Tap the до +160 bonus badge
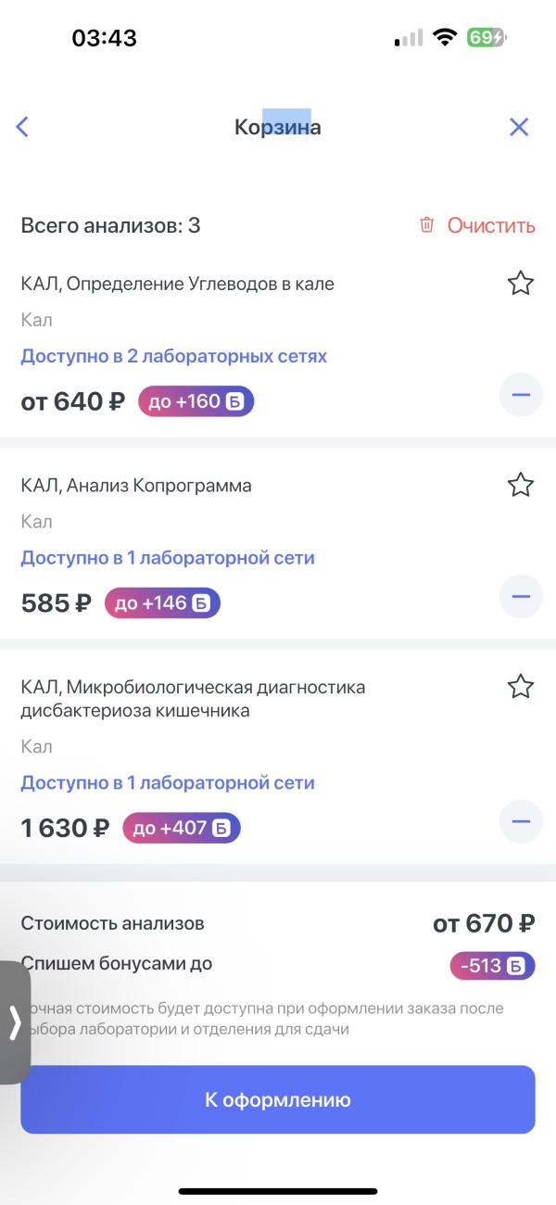Viewport: 556px width, 1205px height. pyautogui.click(x=196, y=401)
